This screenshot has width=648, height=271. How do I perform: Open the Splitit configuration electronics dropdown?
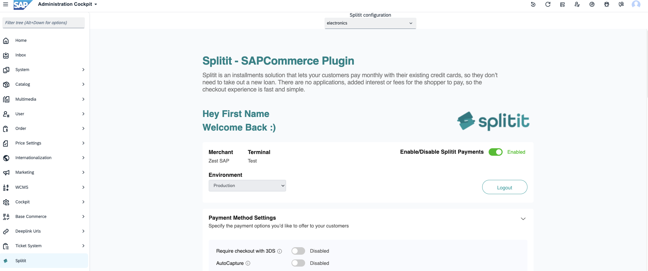pyautogui.click(x=370, y=23)
